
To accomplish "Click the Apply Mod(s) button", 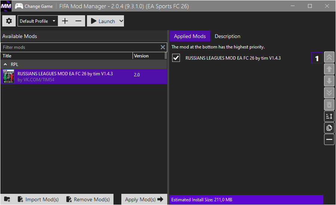I will (144, 199).
